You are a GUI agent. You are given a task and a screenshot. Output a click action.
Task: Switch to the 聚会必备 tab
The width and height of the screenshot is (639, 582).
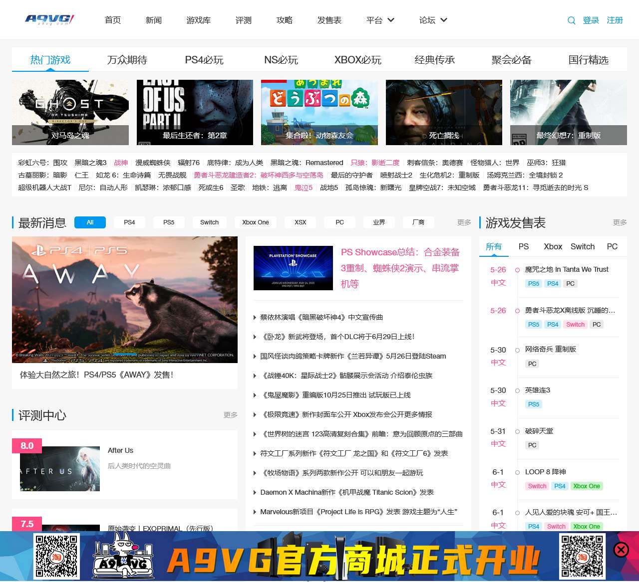point(512,60)
